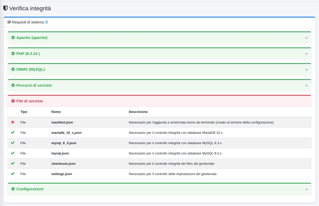
Task: Select the mariadb_10_x.json file name
Action: (66, 133)
